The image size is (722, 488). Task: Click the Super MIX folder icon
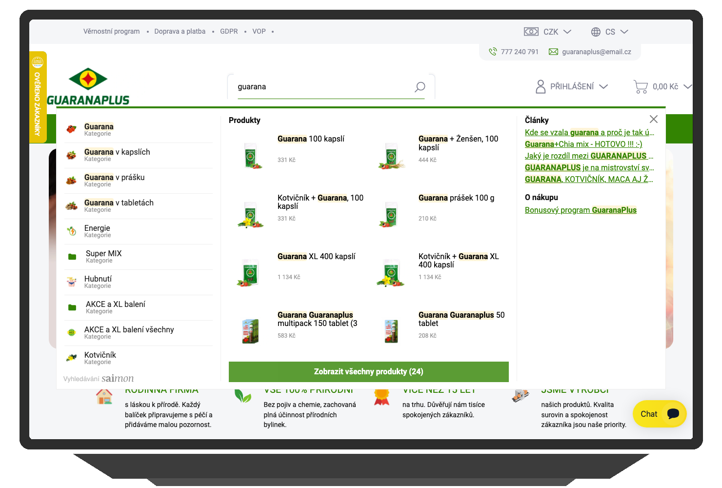[72, 257]
